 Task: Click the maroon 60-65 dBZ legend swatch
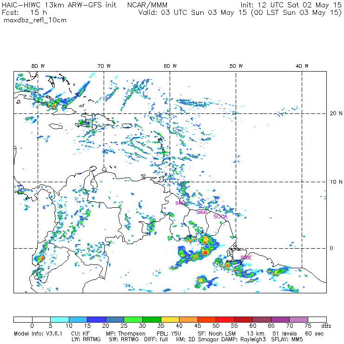[x=262, y=319]
